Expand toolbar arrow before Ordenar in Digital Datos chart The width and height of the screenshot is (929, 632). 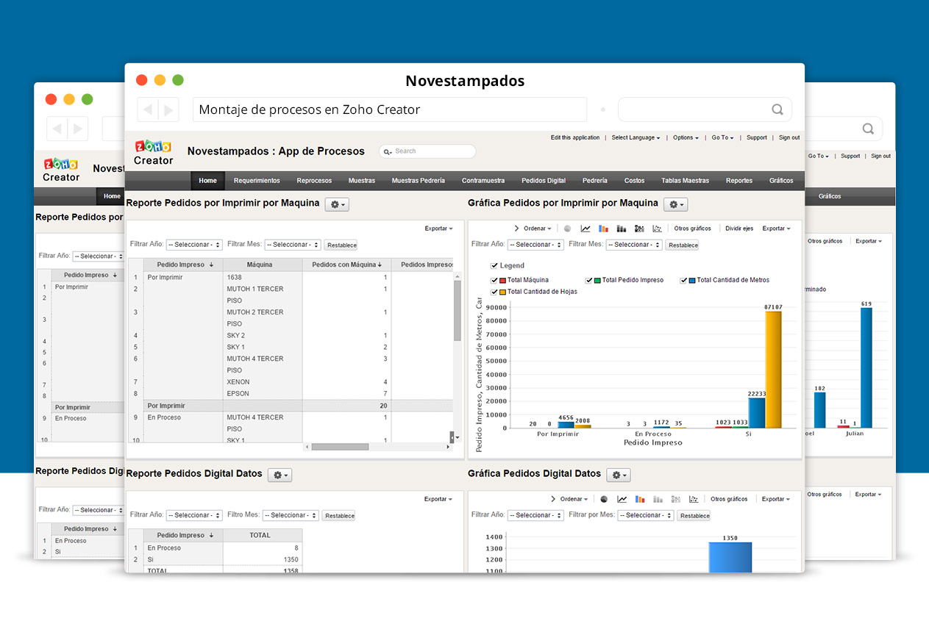tap(553, 499)
